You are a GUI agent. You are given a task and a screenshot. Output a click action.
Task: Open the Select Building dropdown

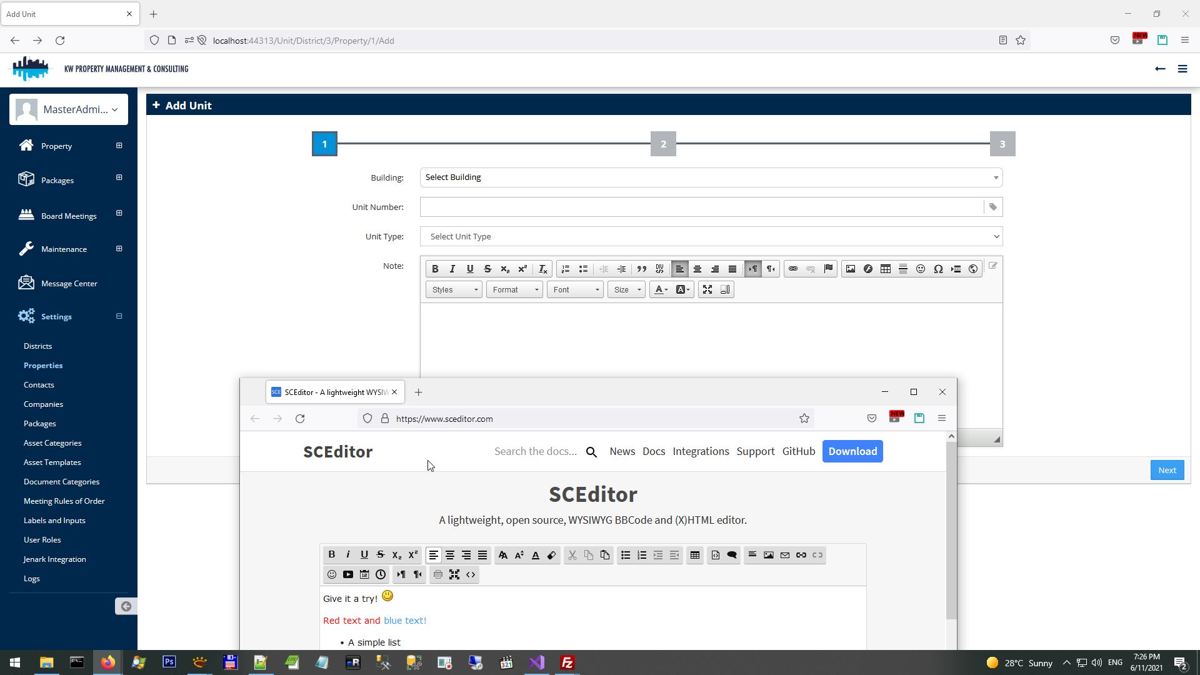pyautogui.click(x=711, y=177)
